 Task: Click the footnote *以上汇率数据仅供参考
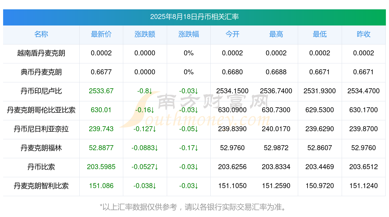coord(138,207)
